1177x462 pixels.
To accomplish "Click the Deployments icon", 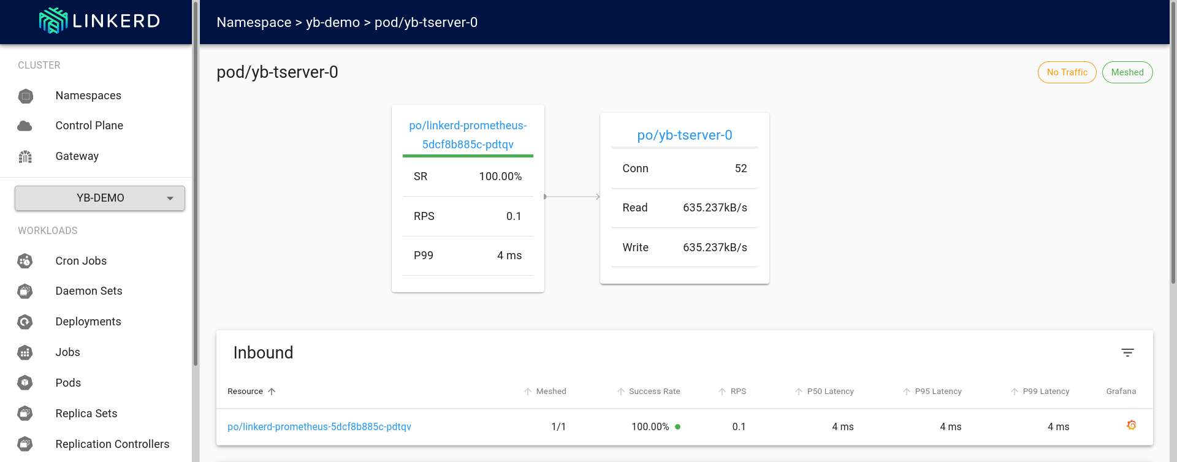I will [25, 322].
